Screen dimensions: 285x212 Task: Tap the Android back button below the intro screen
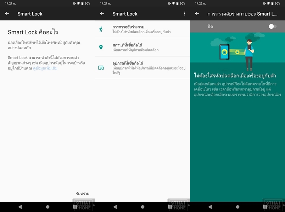pos(20,207)
